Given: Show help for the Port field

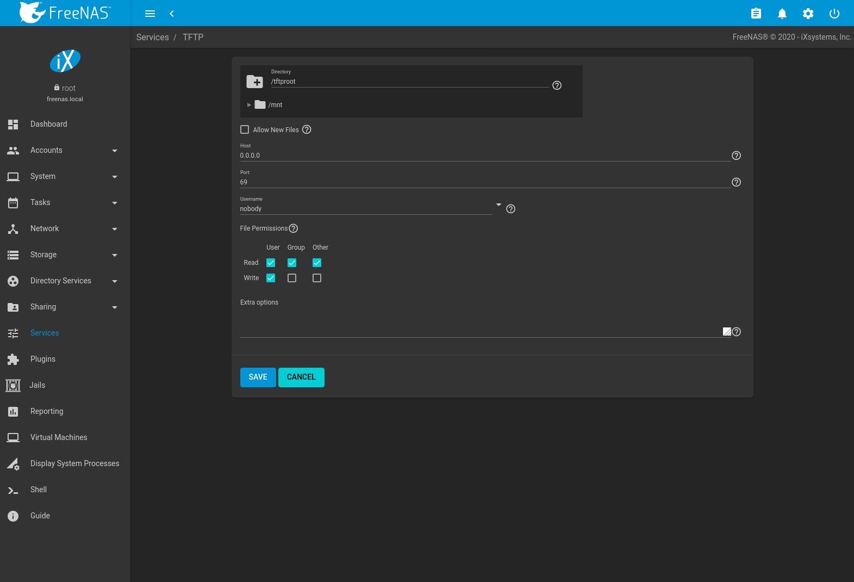Looking at the screenshot, I should click(736, 182).
